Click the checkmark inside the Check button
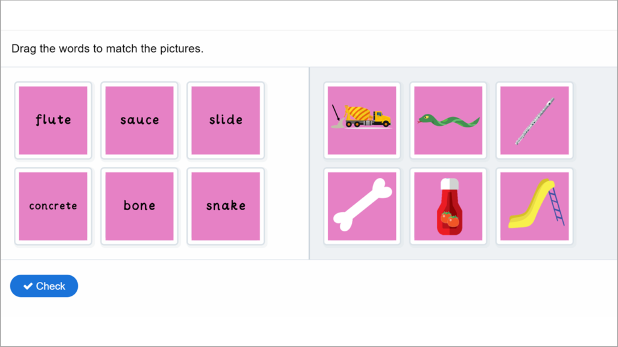This screenshot has height=347, width=618. coord(27,286)
